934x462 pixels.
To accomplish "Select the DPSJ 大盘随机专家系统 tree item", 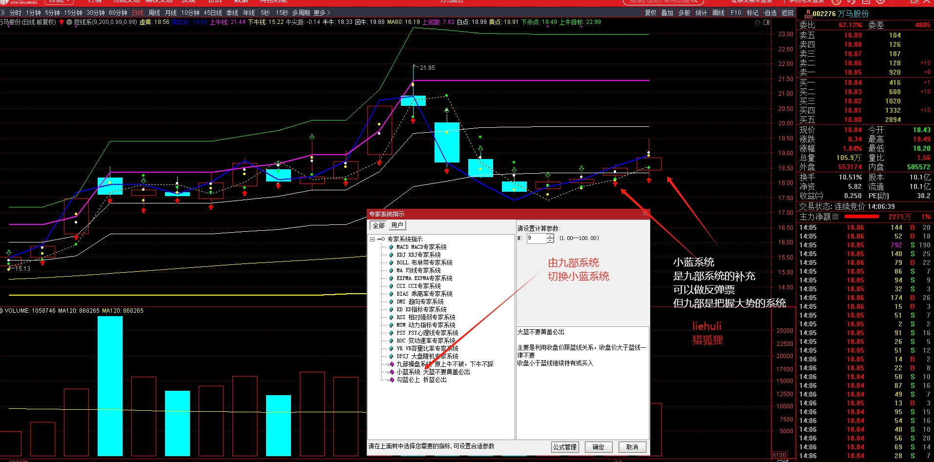I will pos(427,356).
